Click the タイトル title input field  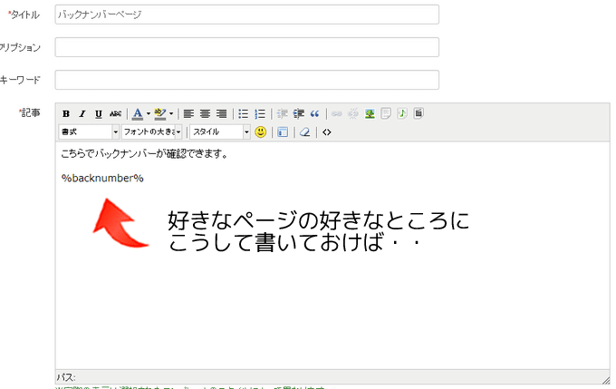pos(246,15)
